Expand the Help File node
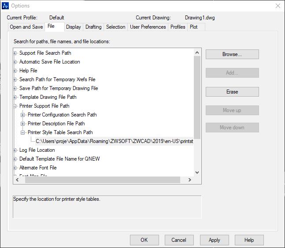Viewport: 285px width, 248px height. point(15,71)
